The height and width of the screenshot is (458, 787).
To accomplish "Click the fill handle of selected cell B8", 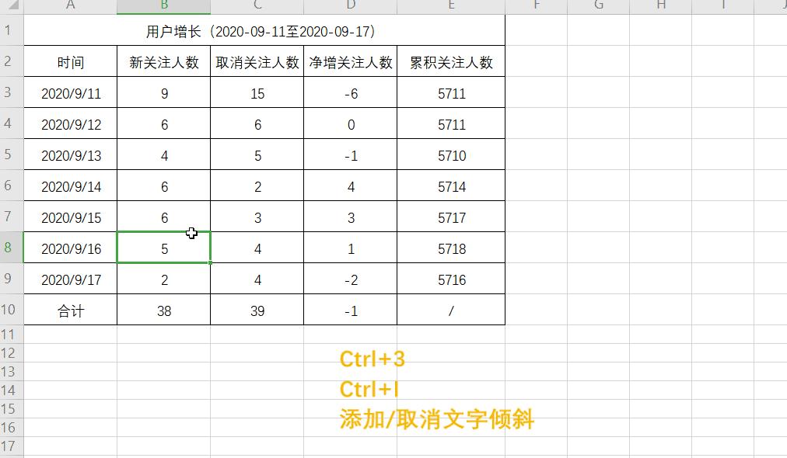I will 209,263.
